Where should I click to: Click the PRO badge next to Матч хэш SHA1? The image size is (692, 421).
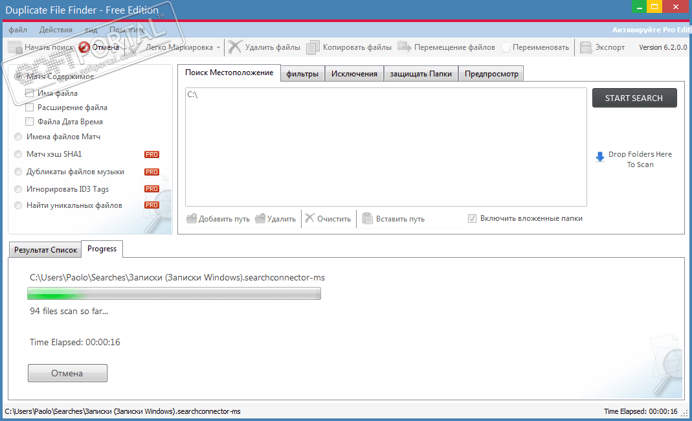[151, 155]
